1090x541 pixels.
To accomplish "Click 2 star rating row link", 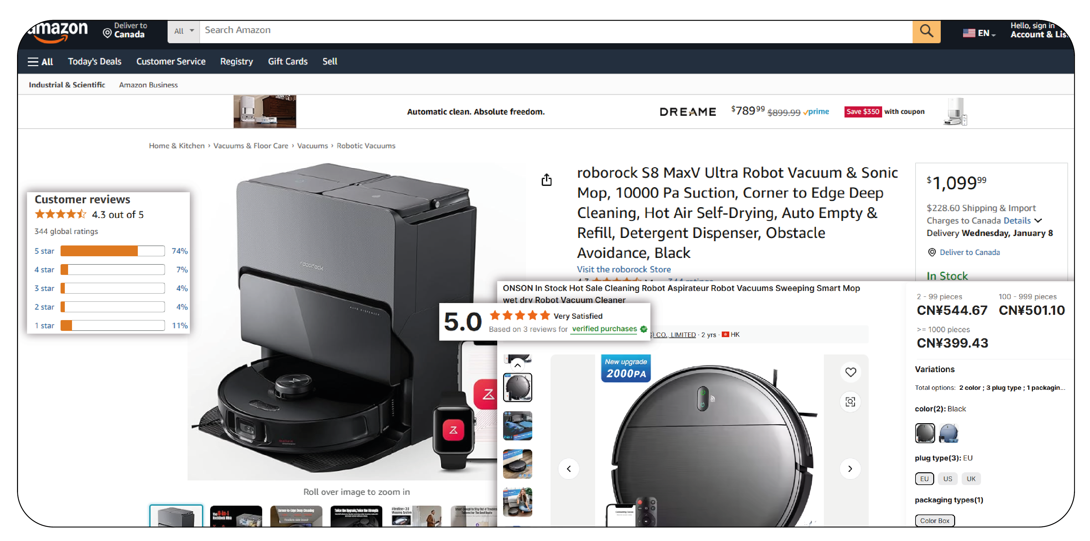I will point(45,307).
